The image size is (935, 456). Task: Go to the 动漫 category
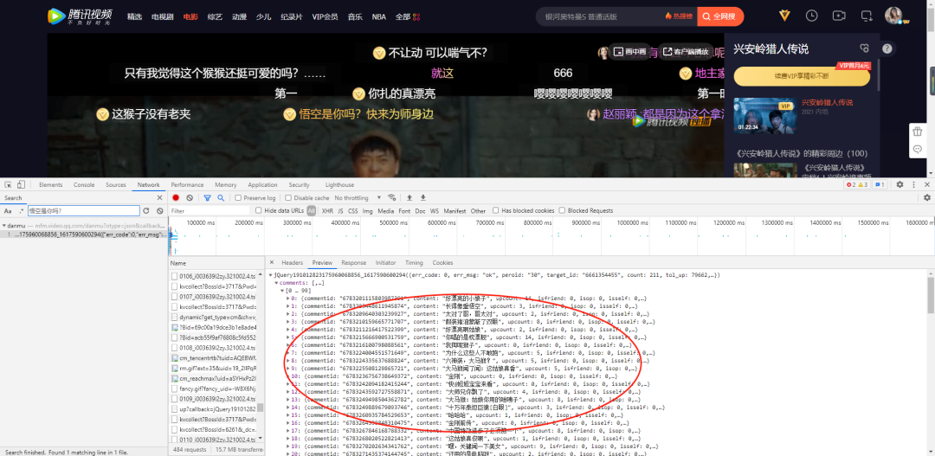click(239, 16)
